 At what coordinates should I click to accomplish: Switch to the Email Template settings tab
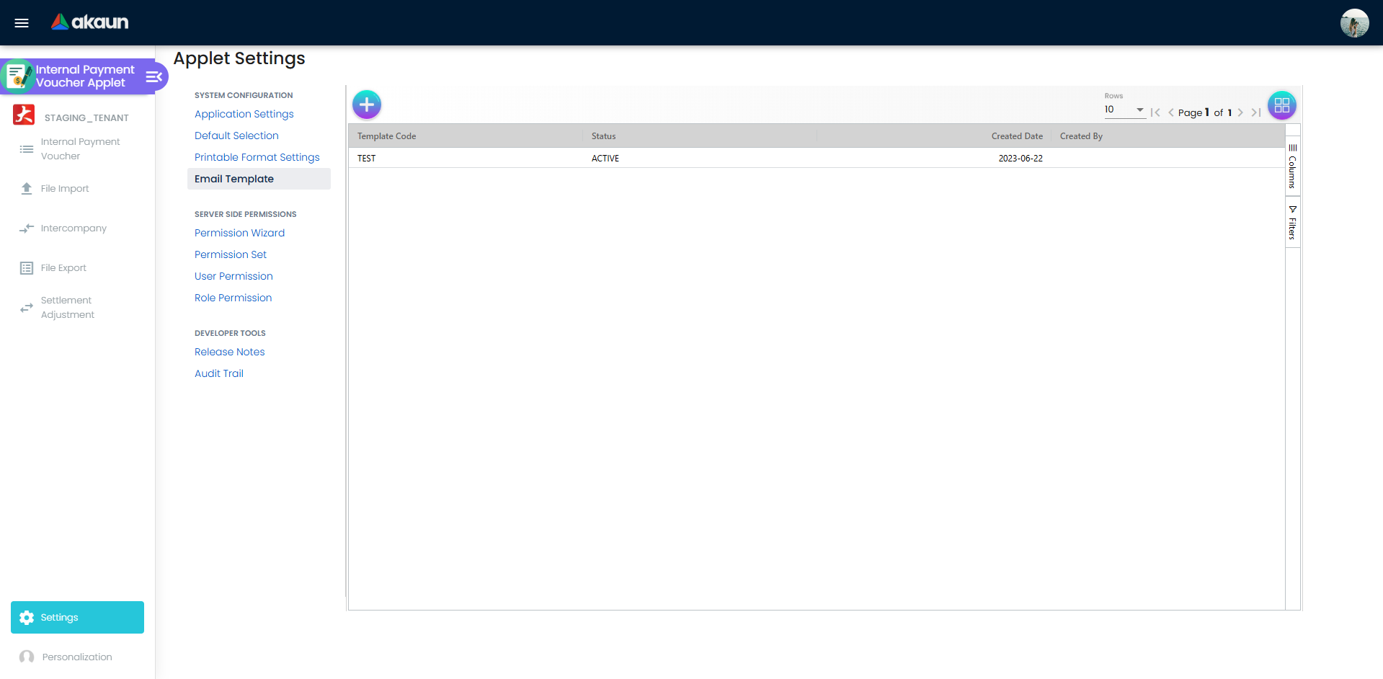pyautogui.click(x=234, y=178)
